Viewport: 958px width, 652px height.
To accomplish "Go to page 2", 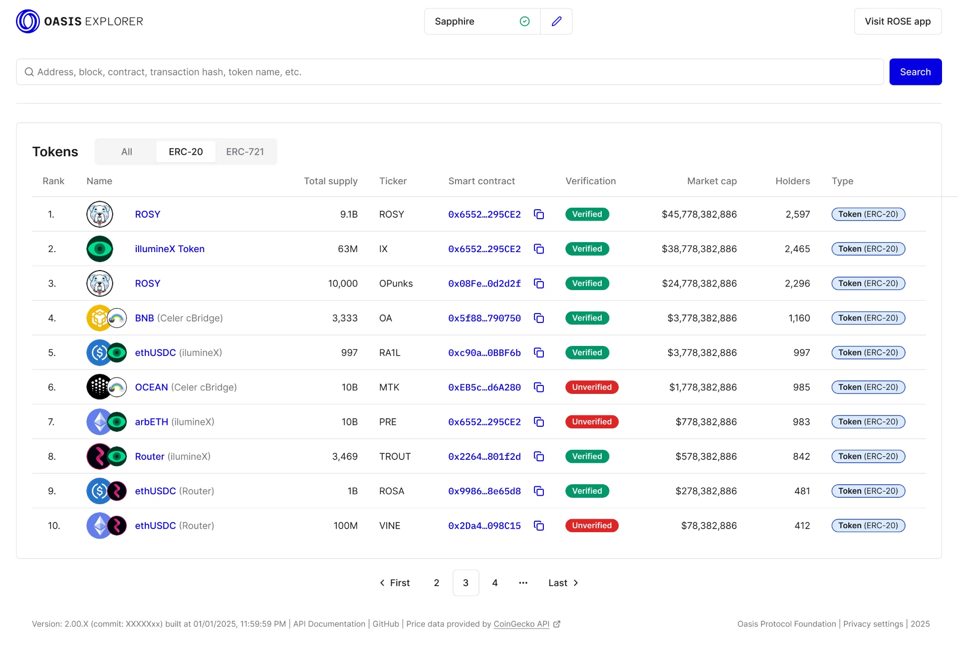I will (x=437, y=583).
